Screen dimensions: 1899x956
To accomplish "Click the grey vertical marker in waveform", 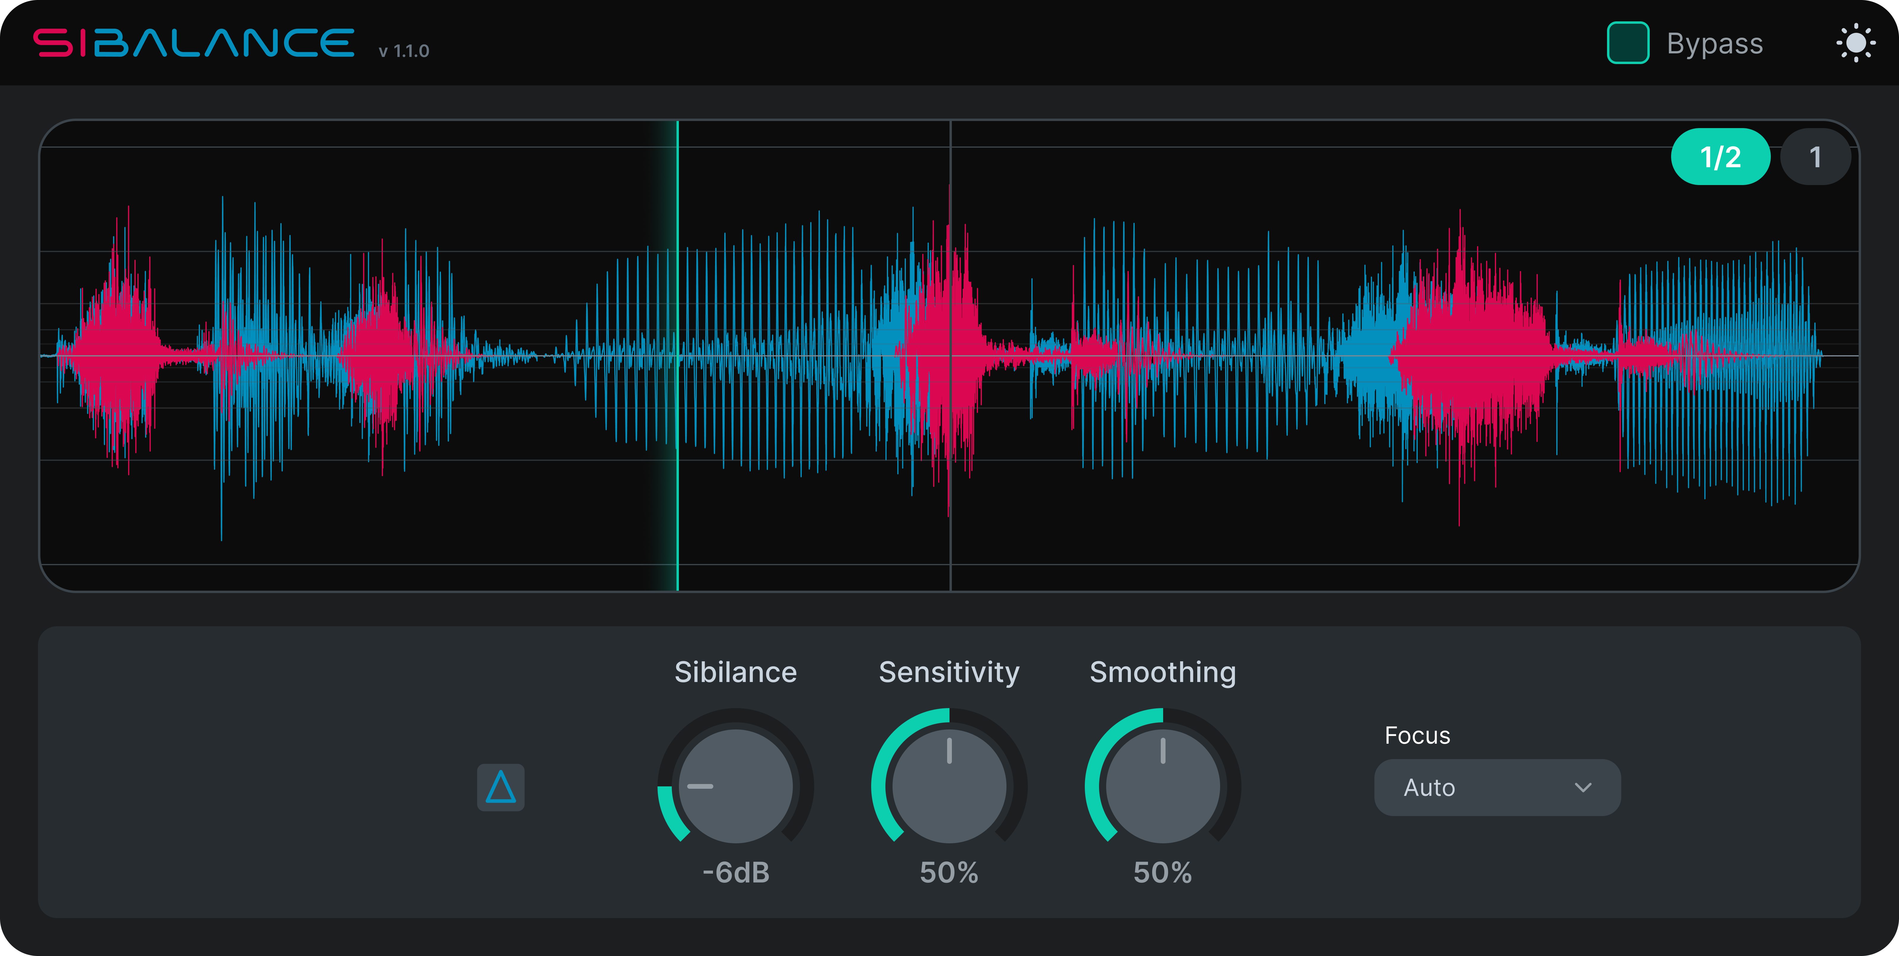I will point(950,356).
